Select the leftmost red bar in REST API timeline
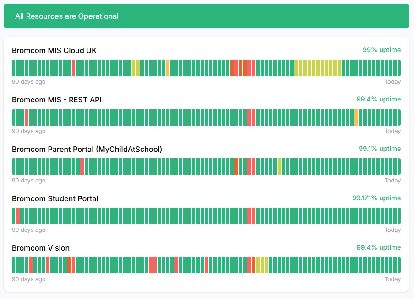The width and height of the screenshot is (414, 299). (x=27, y=117)
